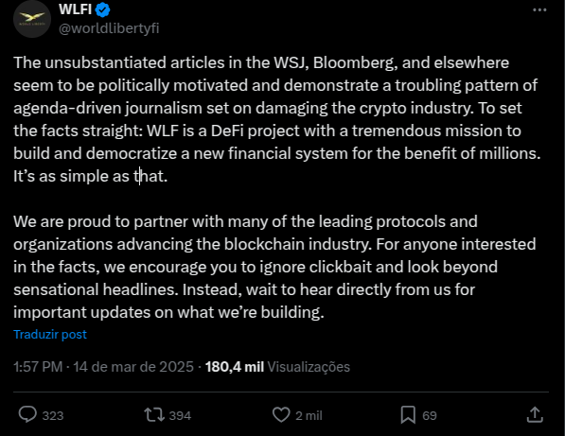The image size is (565, 436).
Task: Click the 180,4 mil Visualizações counter
Action: tap(277, 367)
